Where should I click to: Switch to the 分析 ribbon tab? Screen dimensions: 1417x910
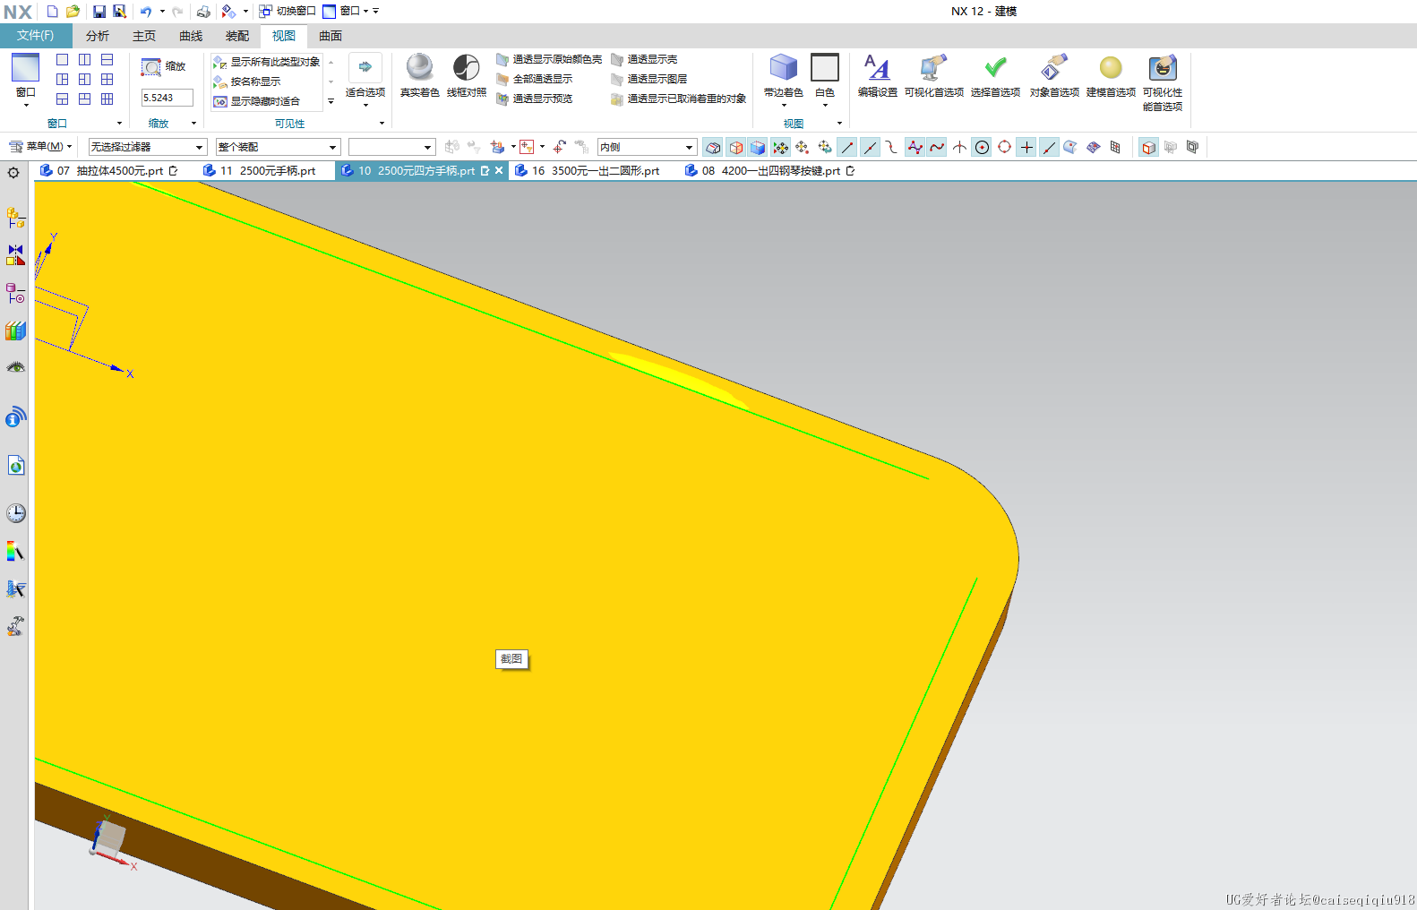(98, 36)
